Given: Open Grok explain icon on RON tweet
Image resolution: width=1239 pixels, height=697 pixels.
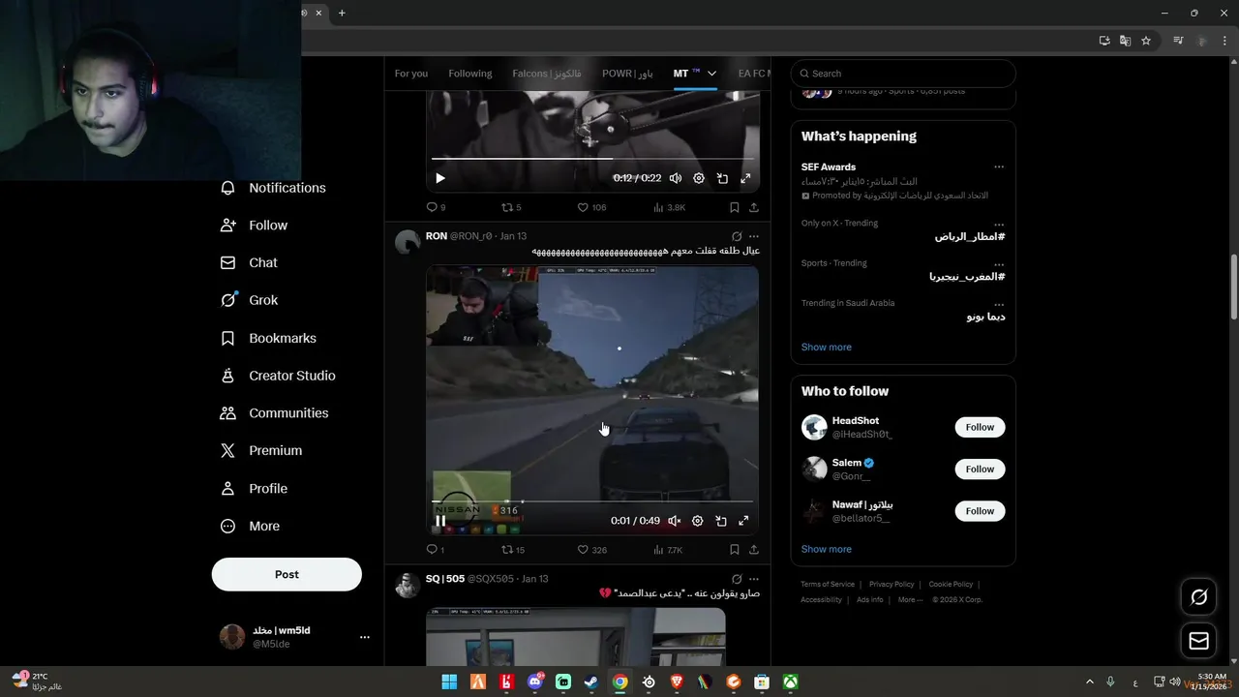Looking at the screenshot, I should tap(737, 236).
